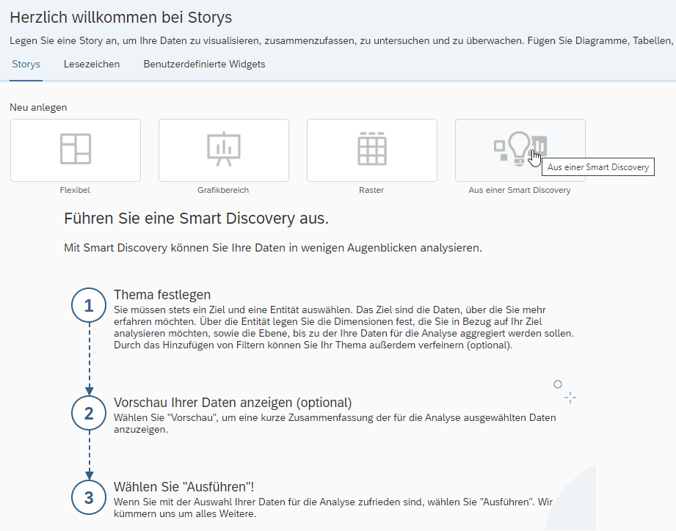The height and width of the screenshot is (531, 676).
Task: Open the Benutzerdefinierte Widgets tab
Action: pos(204,64)
